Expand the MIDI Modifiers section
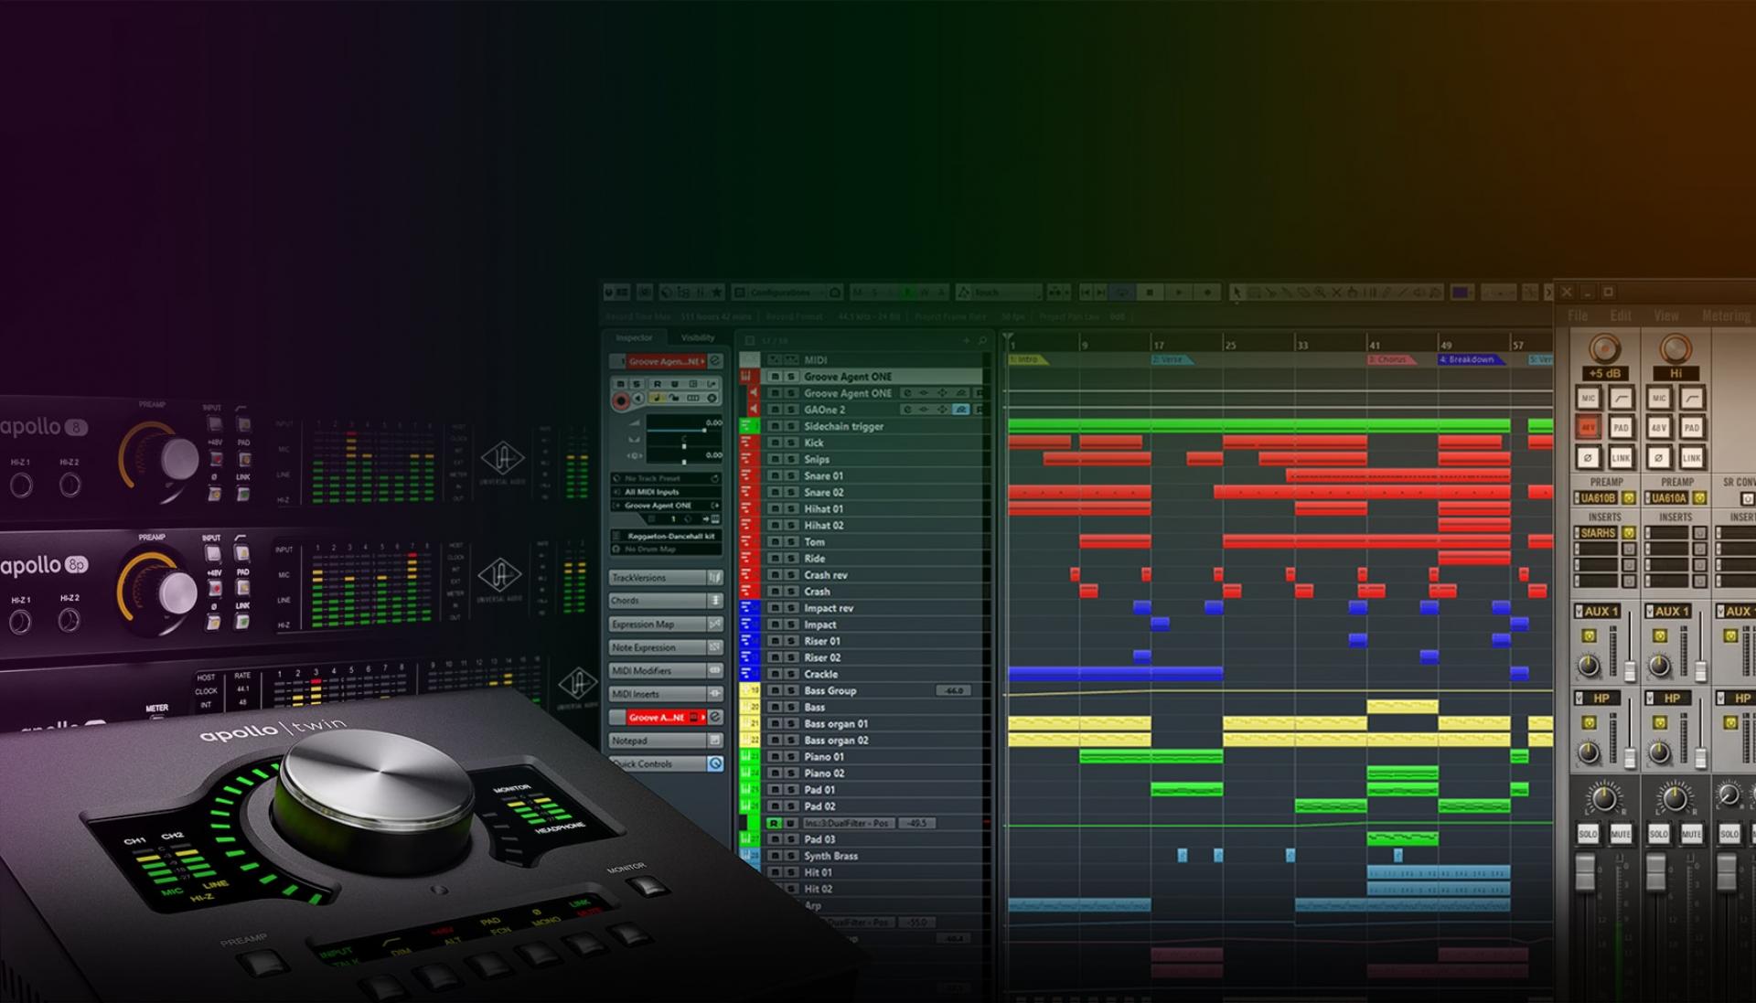Viewport: 1756px width, 1003px height. click(x=666, y=671)
